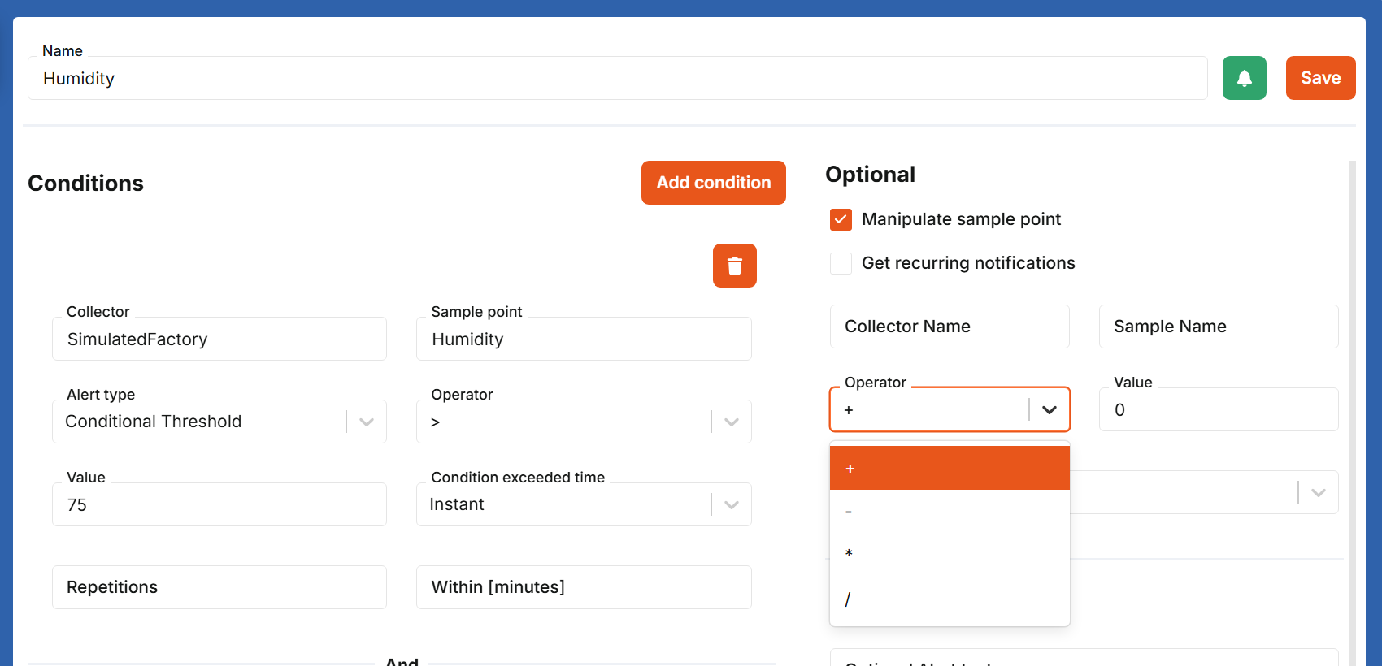Expand the Conditions Operator dropdown showing >
1382x666 pixels.
584,422
